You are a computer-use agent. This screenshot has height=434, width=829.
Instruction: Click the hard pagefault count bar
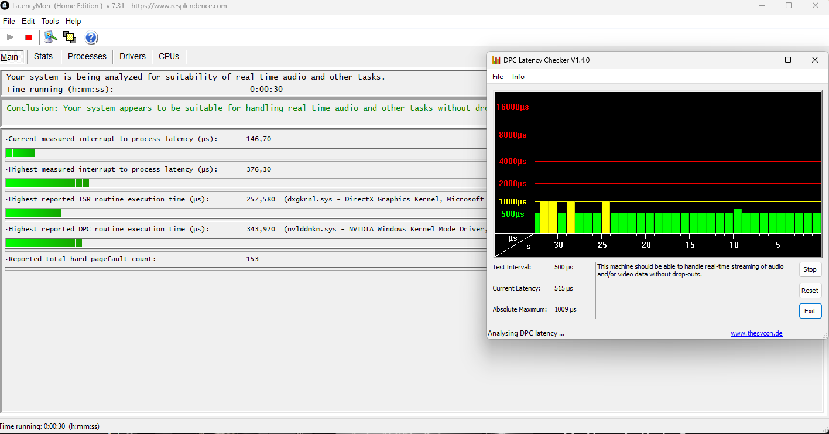pyautogui.click(x=246, y=269)
